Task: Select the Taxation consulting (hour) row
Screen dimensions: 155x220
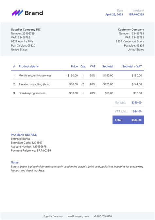Action: [77, 84]
